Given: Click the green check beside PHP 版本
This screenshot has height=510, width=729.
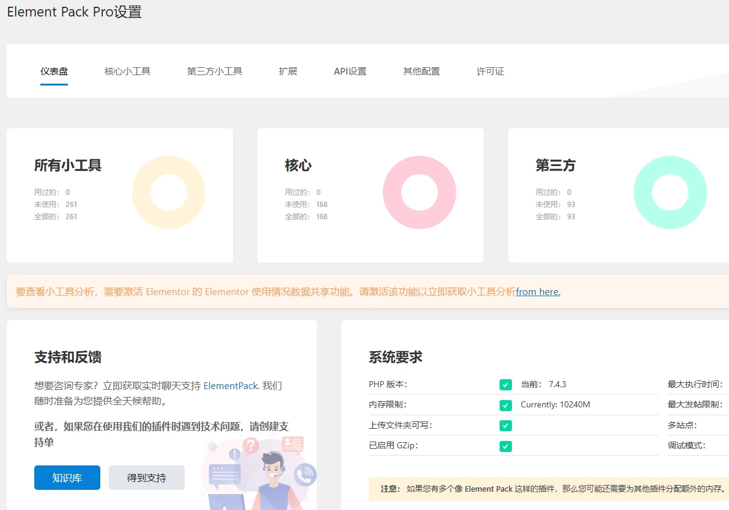Looking at the screenshot, I should click(x=505, y=384).
